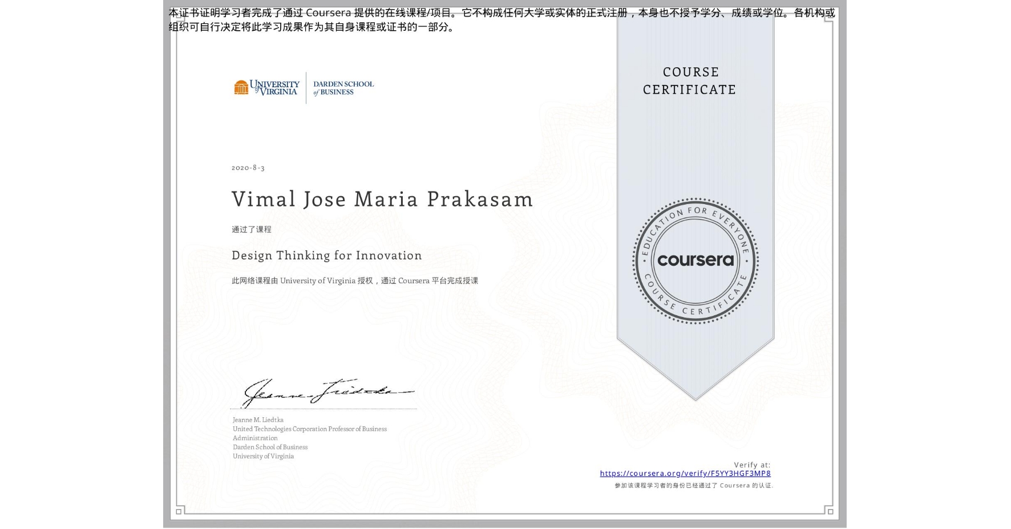Image resolution: width=1011 pixels, height=529 pixels.
Task: Click the University of Virginia logo
Action: 266,88
